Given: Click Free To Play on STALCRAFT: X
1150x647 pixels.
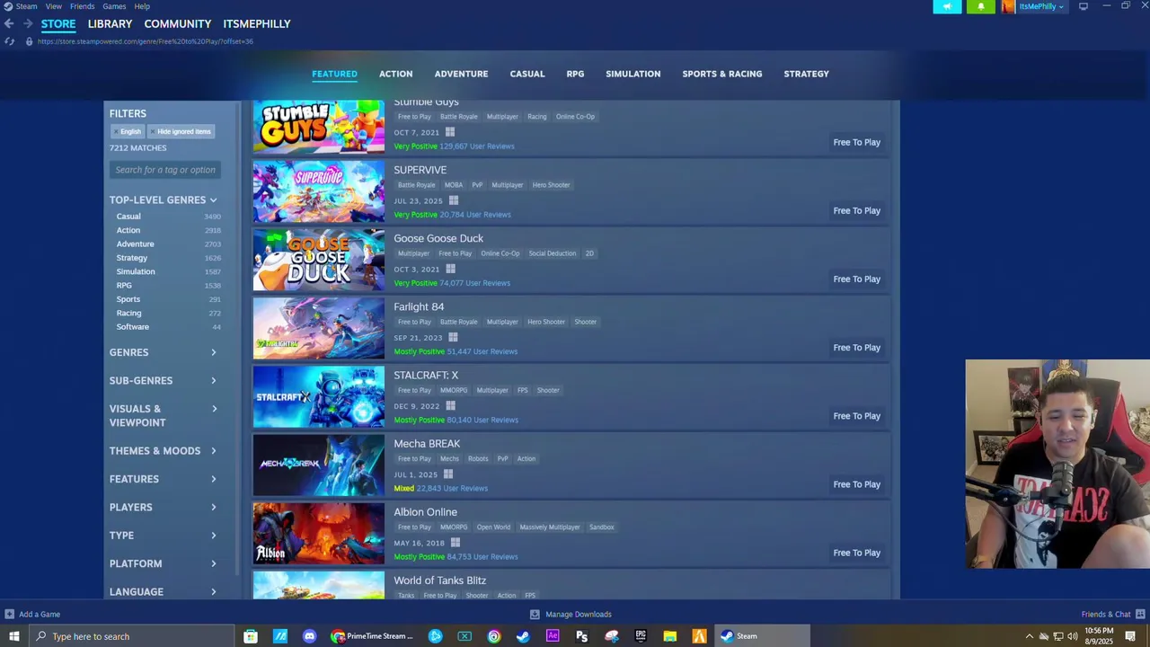Looking at the screenshot, I should pos(856,416).
